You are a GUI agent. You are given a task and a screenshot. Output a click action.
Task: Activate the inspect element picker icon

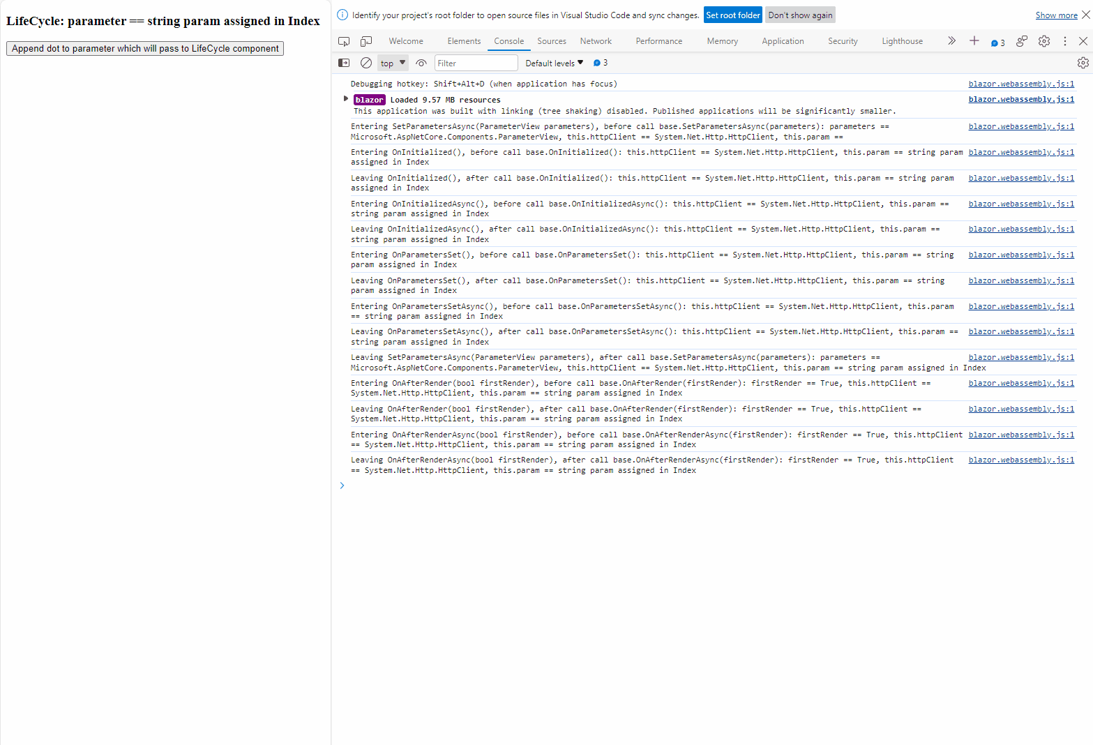pos(344,41)
